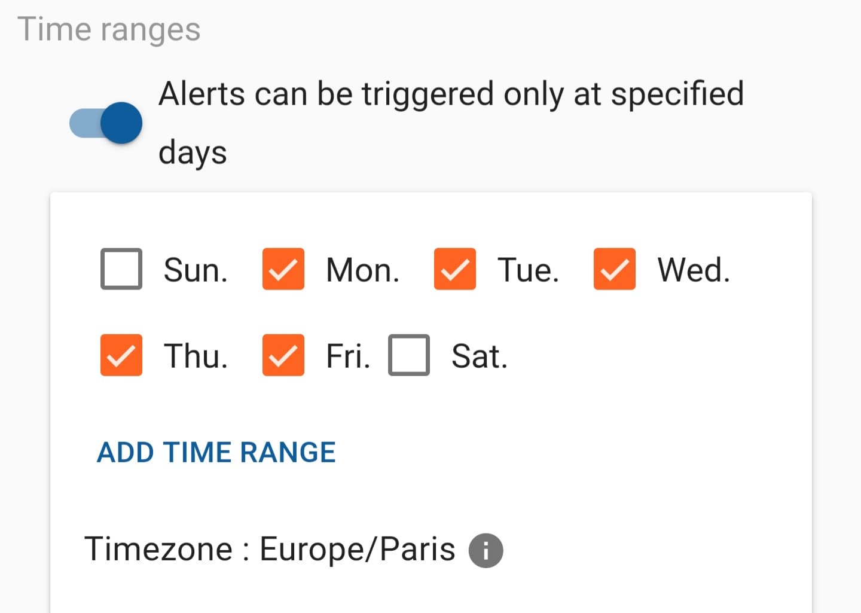Uncheck the Thu. checkbox
861x613 pixels.
tap(121, 355)
